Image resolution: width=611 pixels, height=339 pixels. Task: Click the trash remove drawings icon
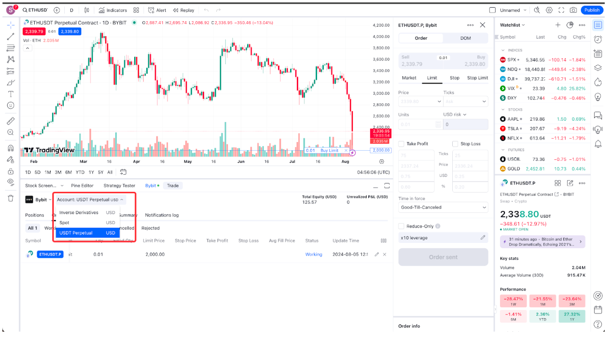[x=11, y=198]
